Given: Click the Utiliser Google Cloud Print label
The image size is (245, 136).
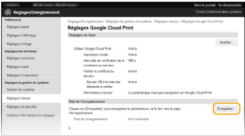Looking at the screenshot, I should (93, 49).
